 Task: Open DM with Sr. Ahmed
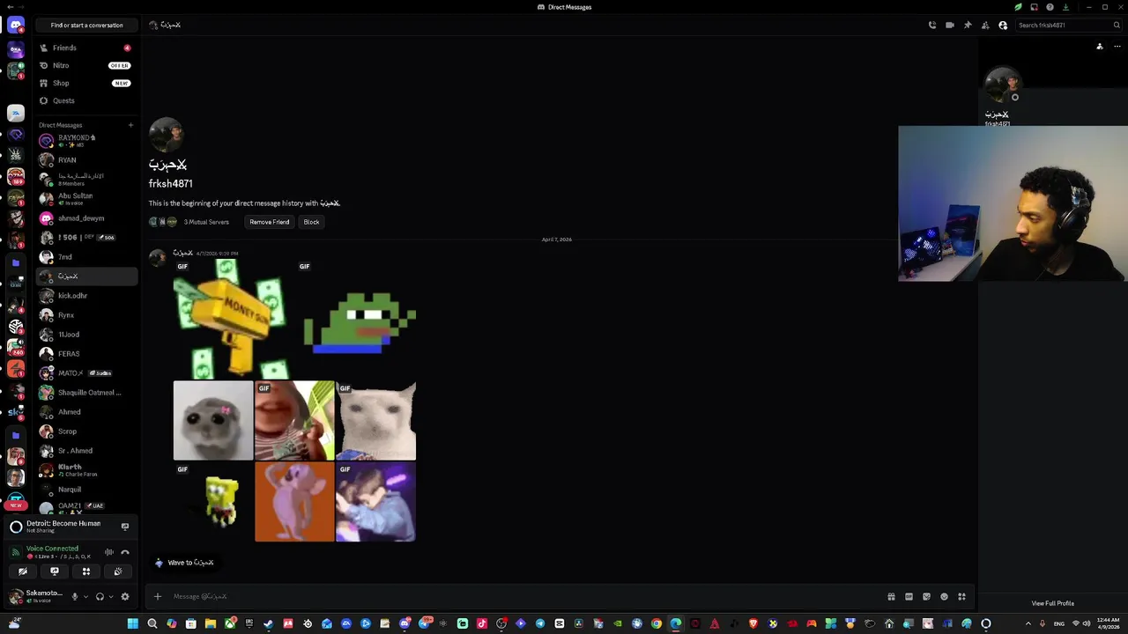coord(86,451)
